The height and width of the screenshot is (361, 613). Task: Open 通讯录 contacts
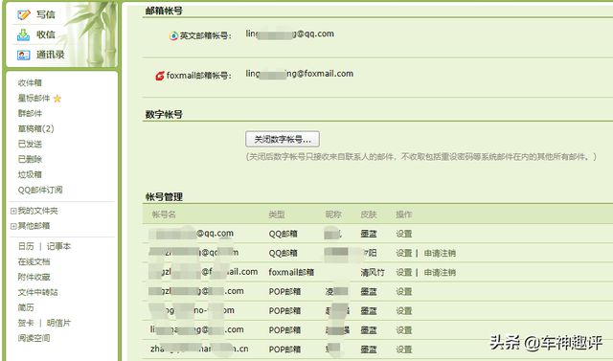coord(51,55)
